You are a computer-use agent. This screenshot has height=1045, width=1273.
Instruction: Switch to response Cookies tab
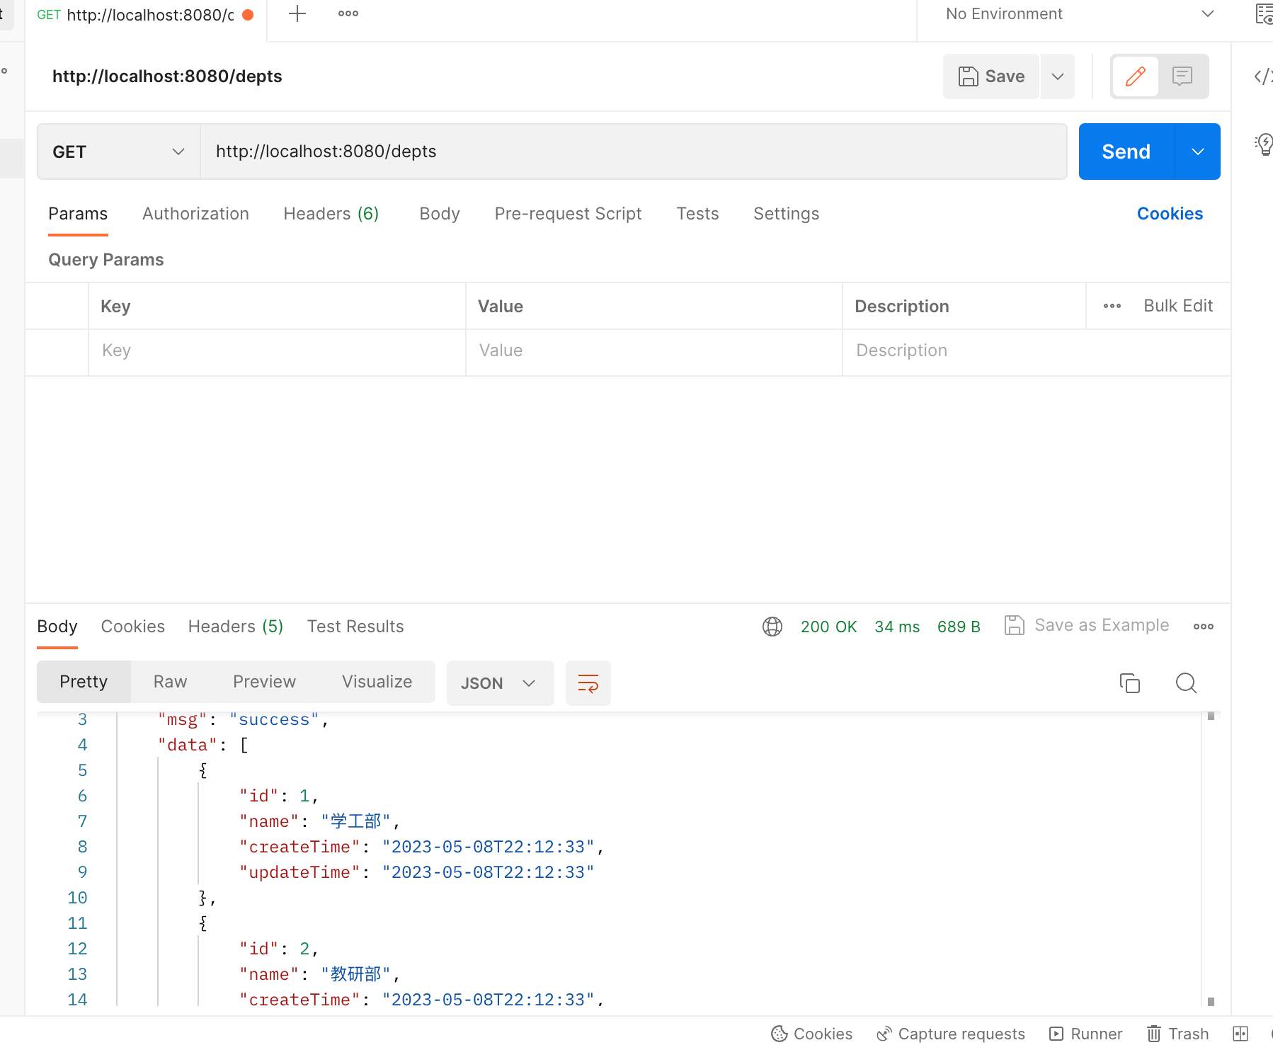coord(132,627)
